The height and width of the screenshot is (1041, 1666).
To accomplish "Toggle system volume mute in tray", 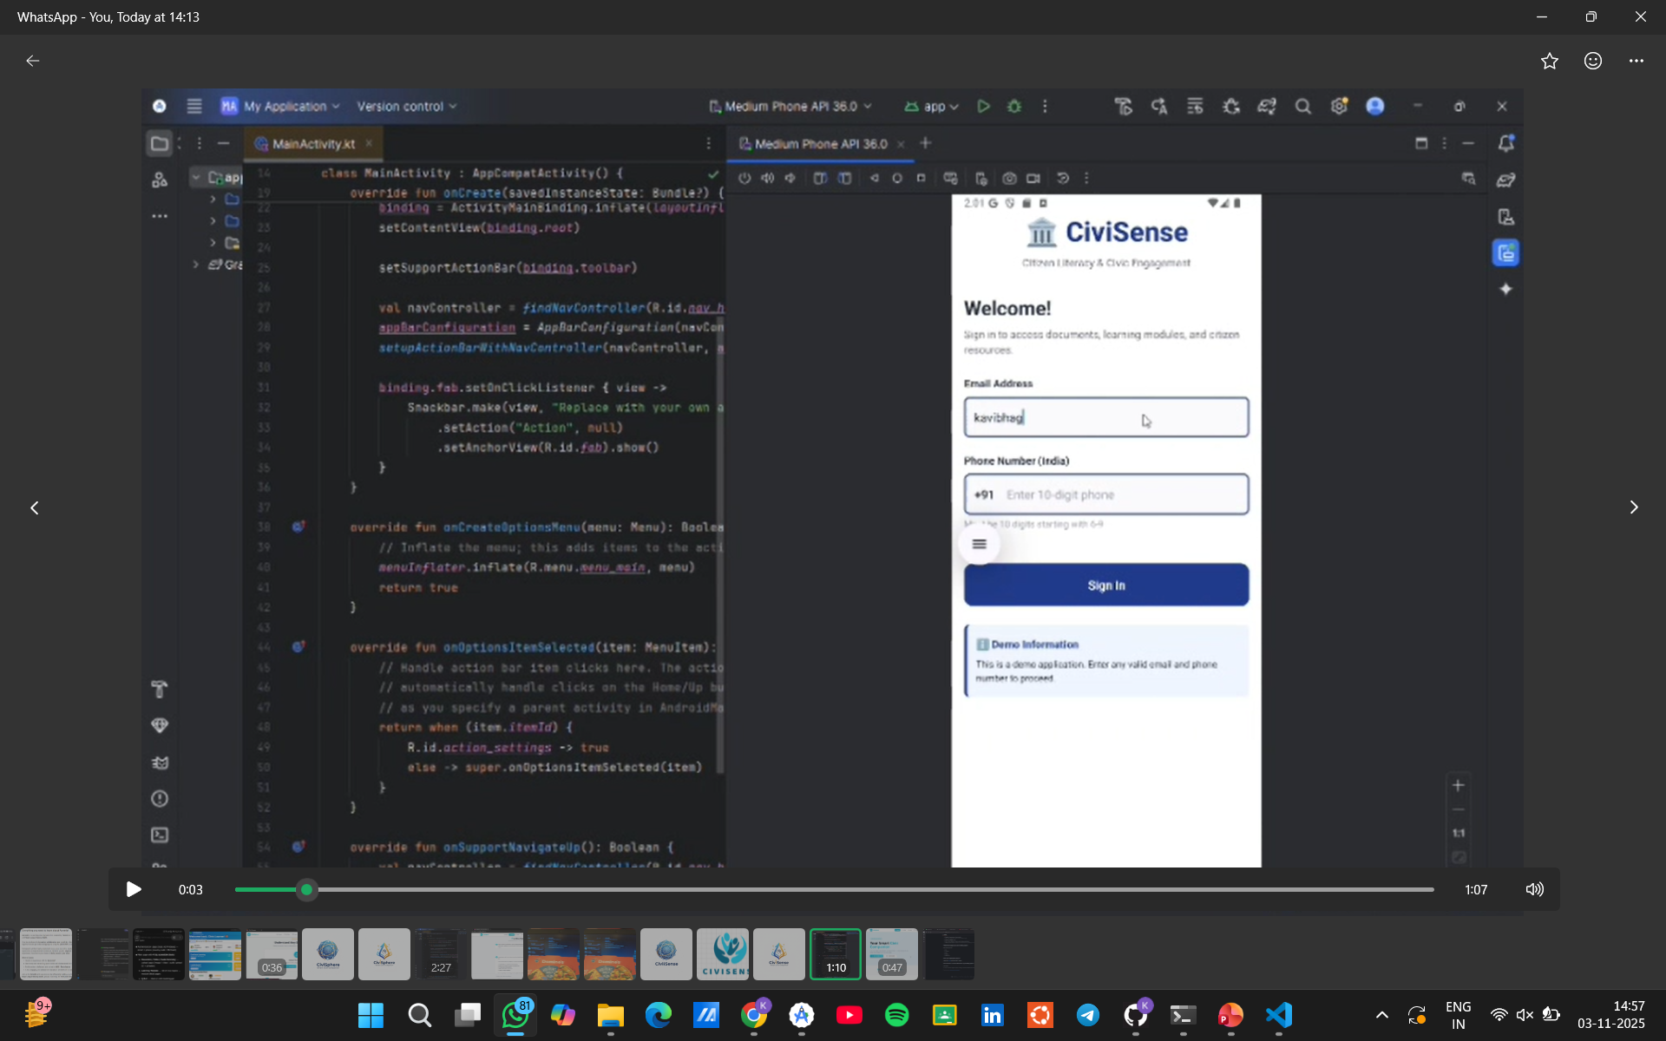I will pyautogui.click(x=1525, y=1015).
